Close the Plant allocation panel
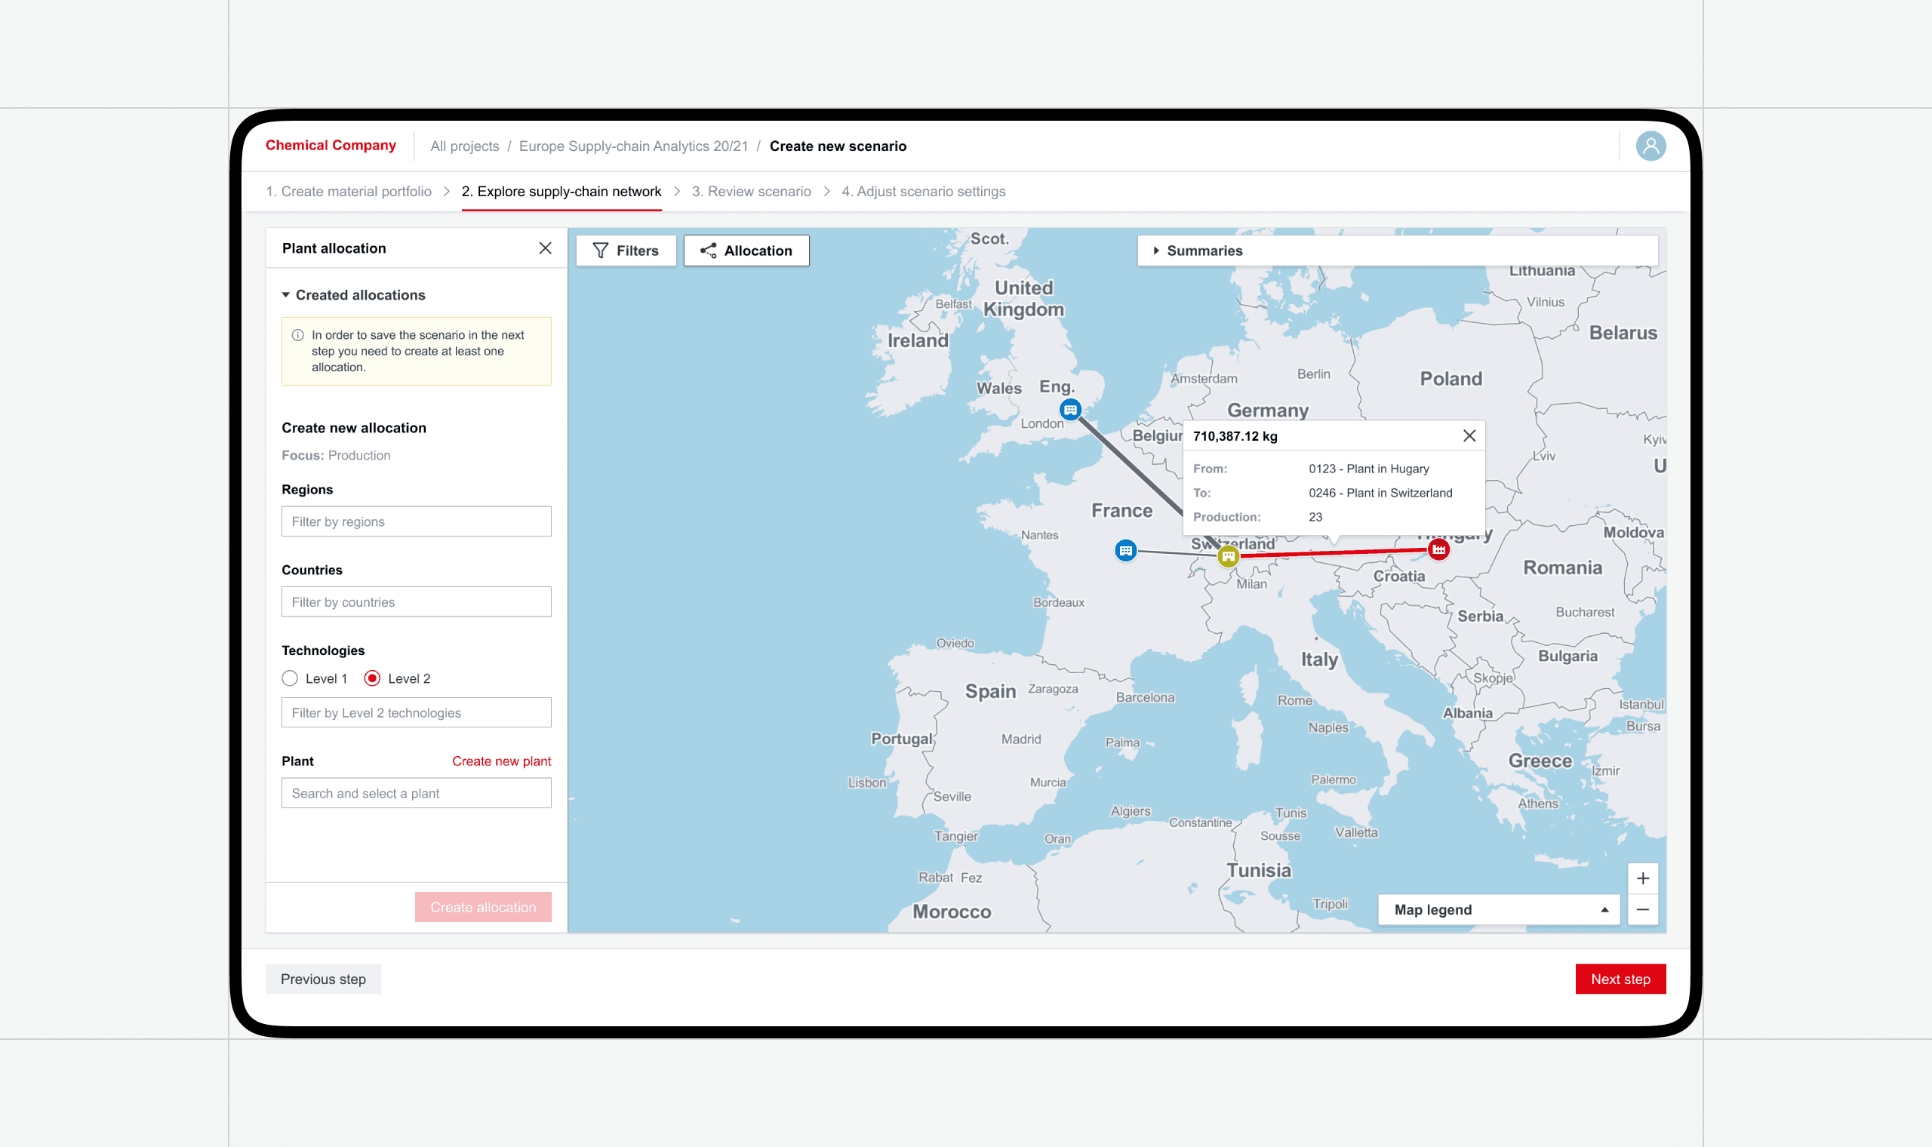This screenshot has width=1932, height=1147. click(x=545, y=248)
